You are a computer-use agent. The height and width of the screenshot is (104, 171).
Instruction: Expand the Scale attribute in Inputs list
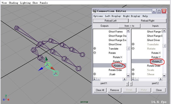[x=133, y=70]
